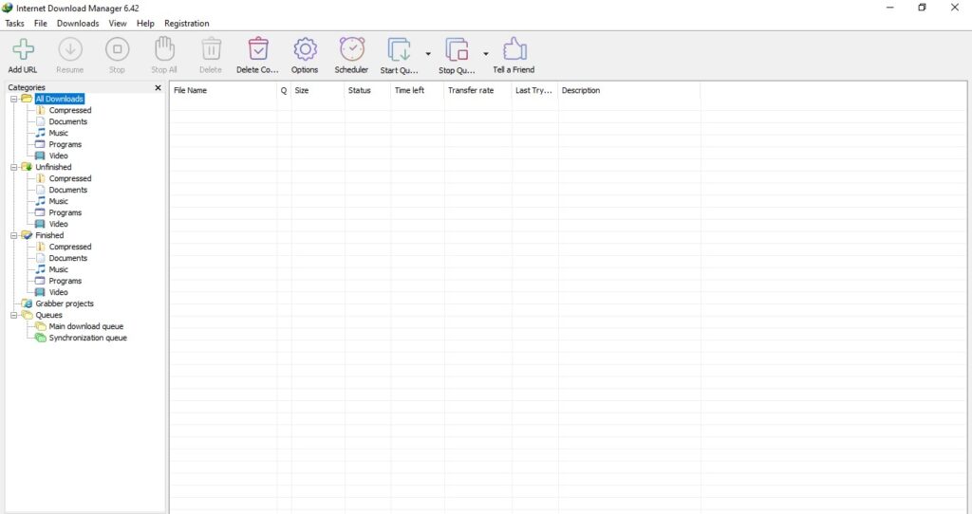
Task: Select All Downloads category
Action: [x=60, y=99]
